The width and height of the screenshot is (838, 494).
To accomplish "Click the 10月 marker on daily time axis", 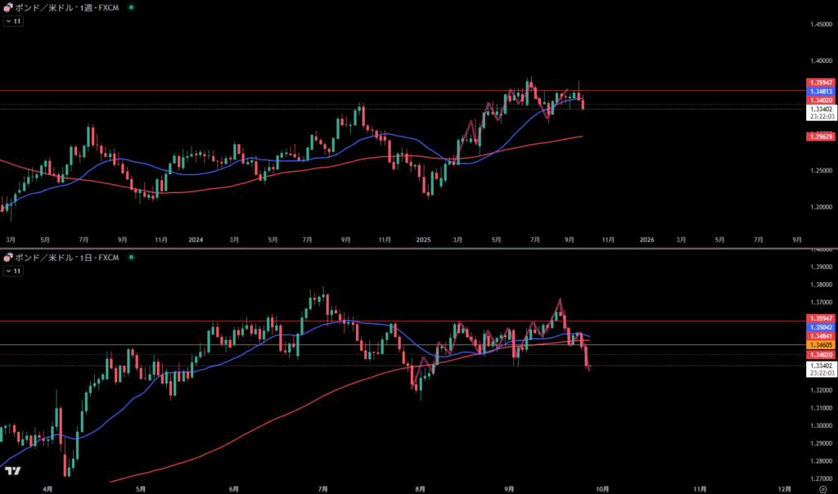I will click(601, 487).
